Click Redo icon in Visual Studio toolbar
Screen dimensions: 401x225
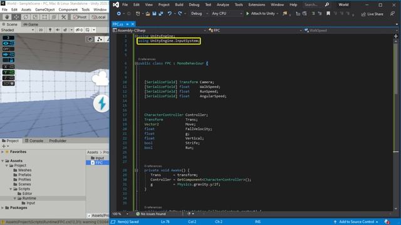tap(180, 14)
